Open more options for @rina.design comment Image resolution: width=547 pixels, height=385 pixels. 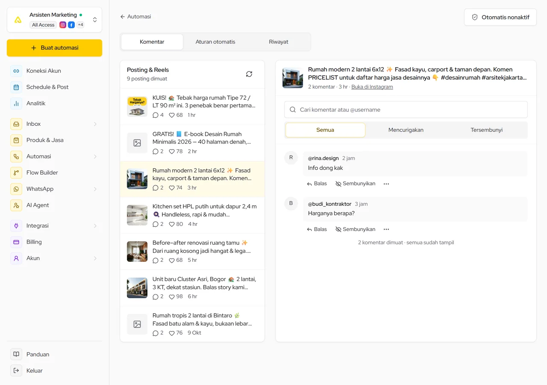pos(386,184)
